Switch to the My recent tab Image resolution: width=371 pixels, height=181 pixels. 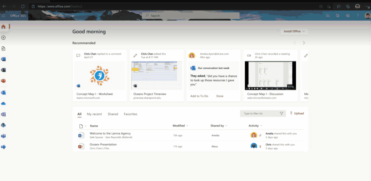pyautogui.click(x=94, y=114)
